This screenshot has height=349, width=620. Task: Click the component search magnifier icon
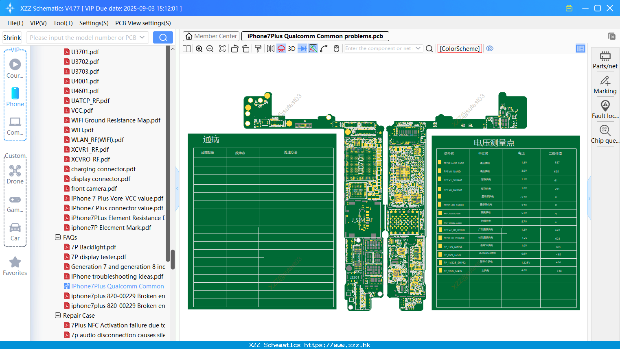429,48
